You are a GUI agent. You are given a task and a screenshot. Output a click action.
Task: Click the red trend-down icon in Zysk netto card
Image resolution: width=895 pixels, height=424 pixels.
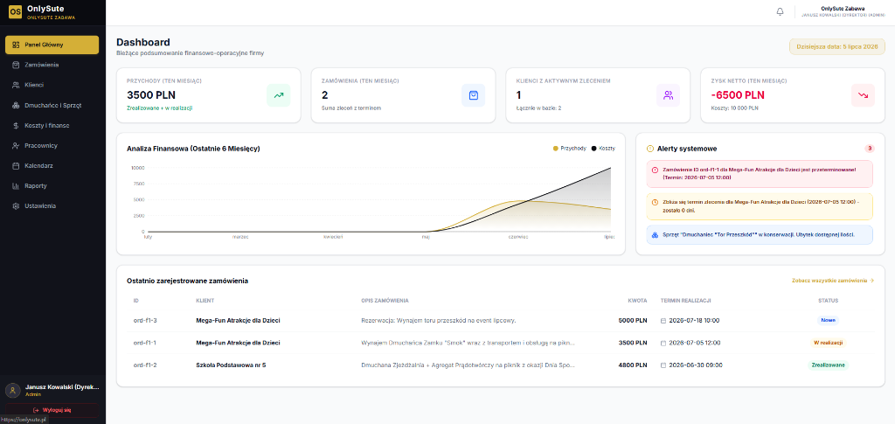[x=863, y=95]
